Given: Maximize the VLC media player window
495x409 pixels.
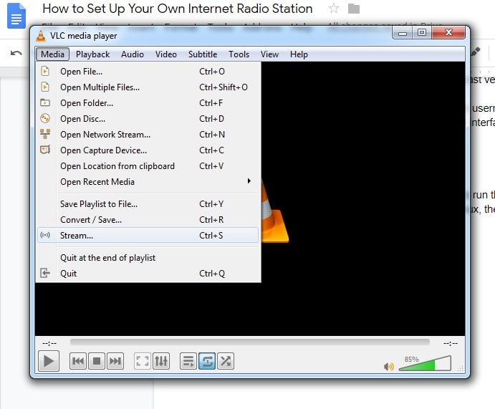Looking at the screenshot, I should click(x=422, y=33).
